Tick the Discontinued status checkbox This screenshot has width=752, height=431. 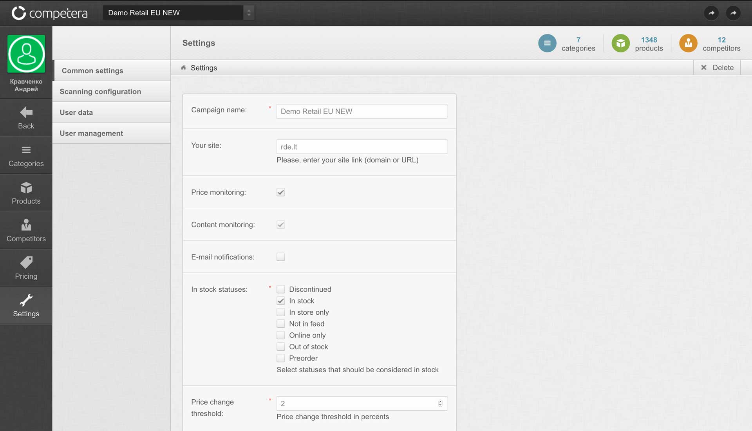tap(281, 289)
